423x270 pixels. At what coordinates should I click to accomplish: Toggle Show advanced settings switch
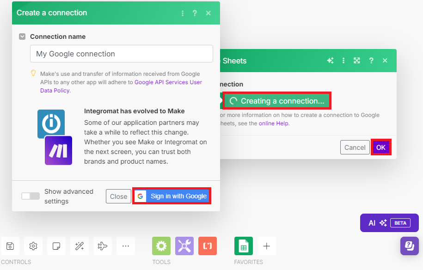click(x=31, y=196)
